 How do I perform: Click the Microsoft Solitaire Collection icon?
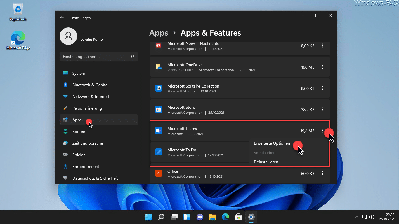(158, 88)
